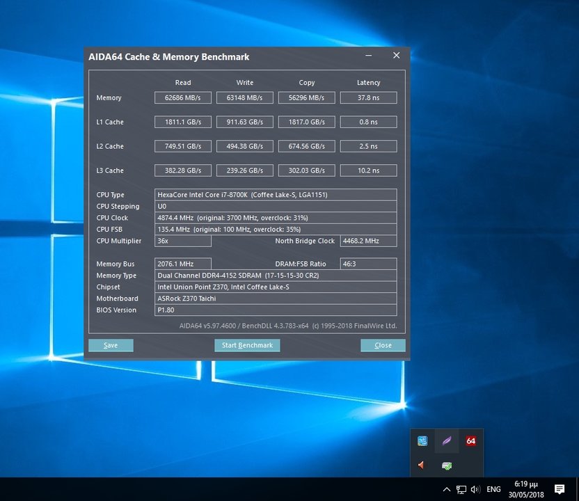Click the CPU FSB field 135.4 MHz
Image resolution: width=579 pixels, height=501 pixels.
276,229
